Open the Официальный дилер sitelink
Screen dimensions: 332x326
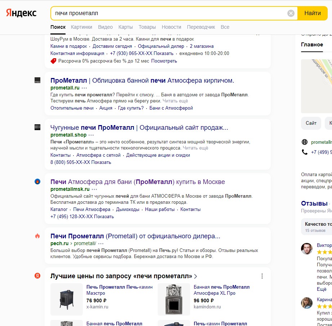(x=161, y=46)
